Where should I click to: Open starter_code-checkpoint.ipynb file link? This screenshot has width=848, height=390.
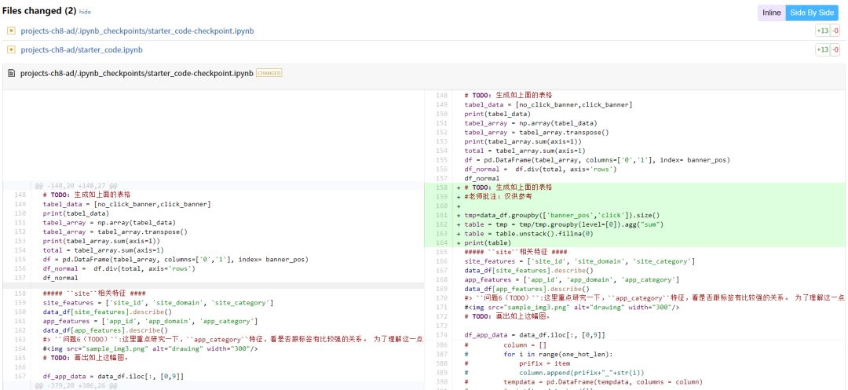click(137, 31)
